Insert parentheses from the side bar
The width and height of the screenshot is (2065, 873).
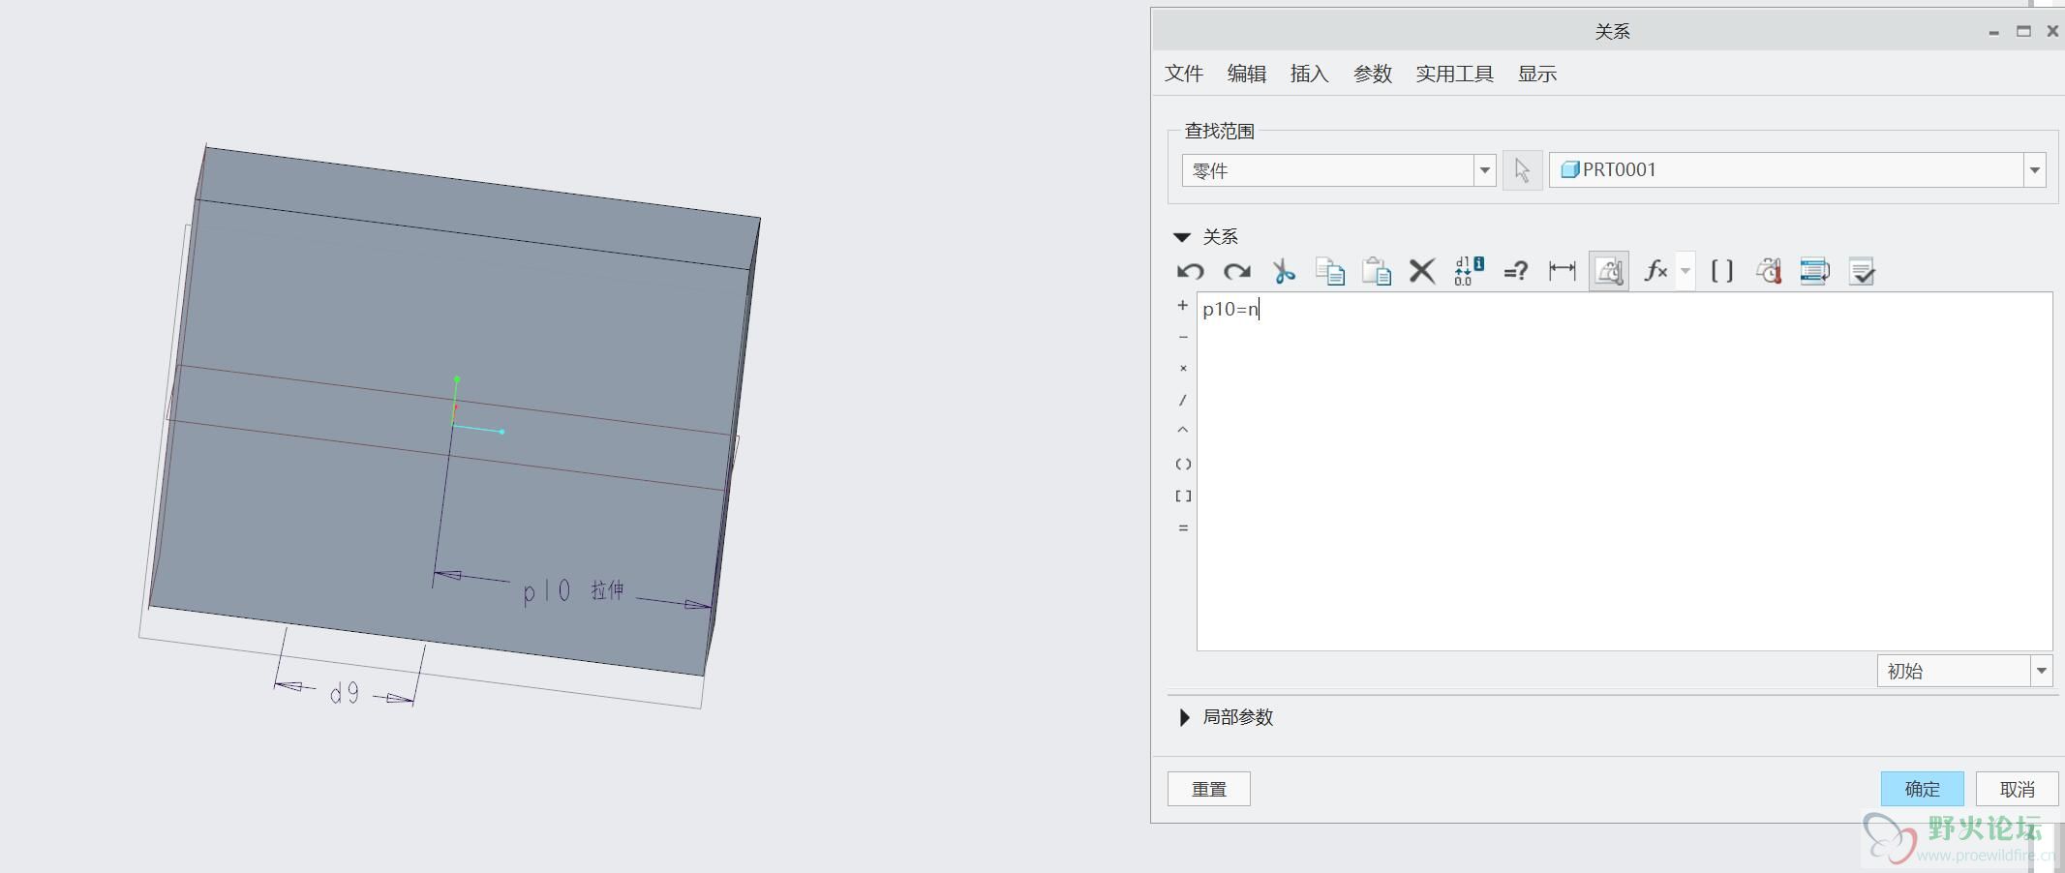(x=1182, y=465)
